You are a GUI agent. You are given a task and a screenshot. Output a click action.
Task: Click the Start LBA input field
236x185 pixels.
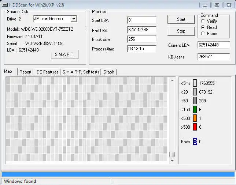click(x=142, y=20)
